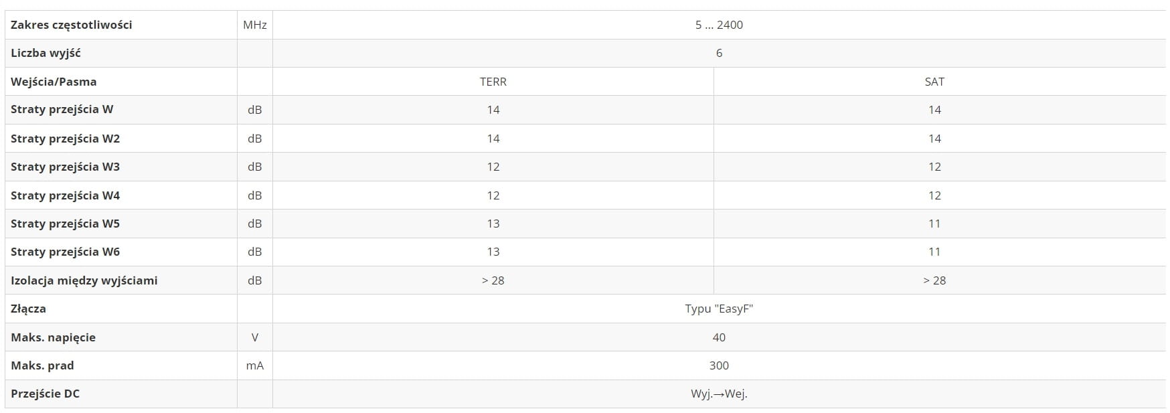The width and height of the screenshot is (1170, 413).
Task: Select the frequency range value "5 ... 2400"
Action: (x=719, y=25)
